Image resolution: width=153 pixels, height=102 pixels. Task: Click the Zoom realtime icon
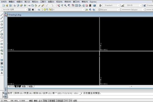pos(62,5)
